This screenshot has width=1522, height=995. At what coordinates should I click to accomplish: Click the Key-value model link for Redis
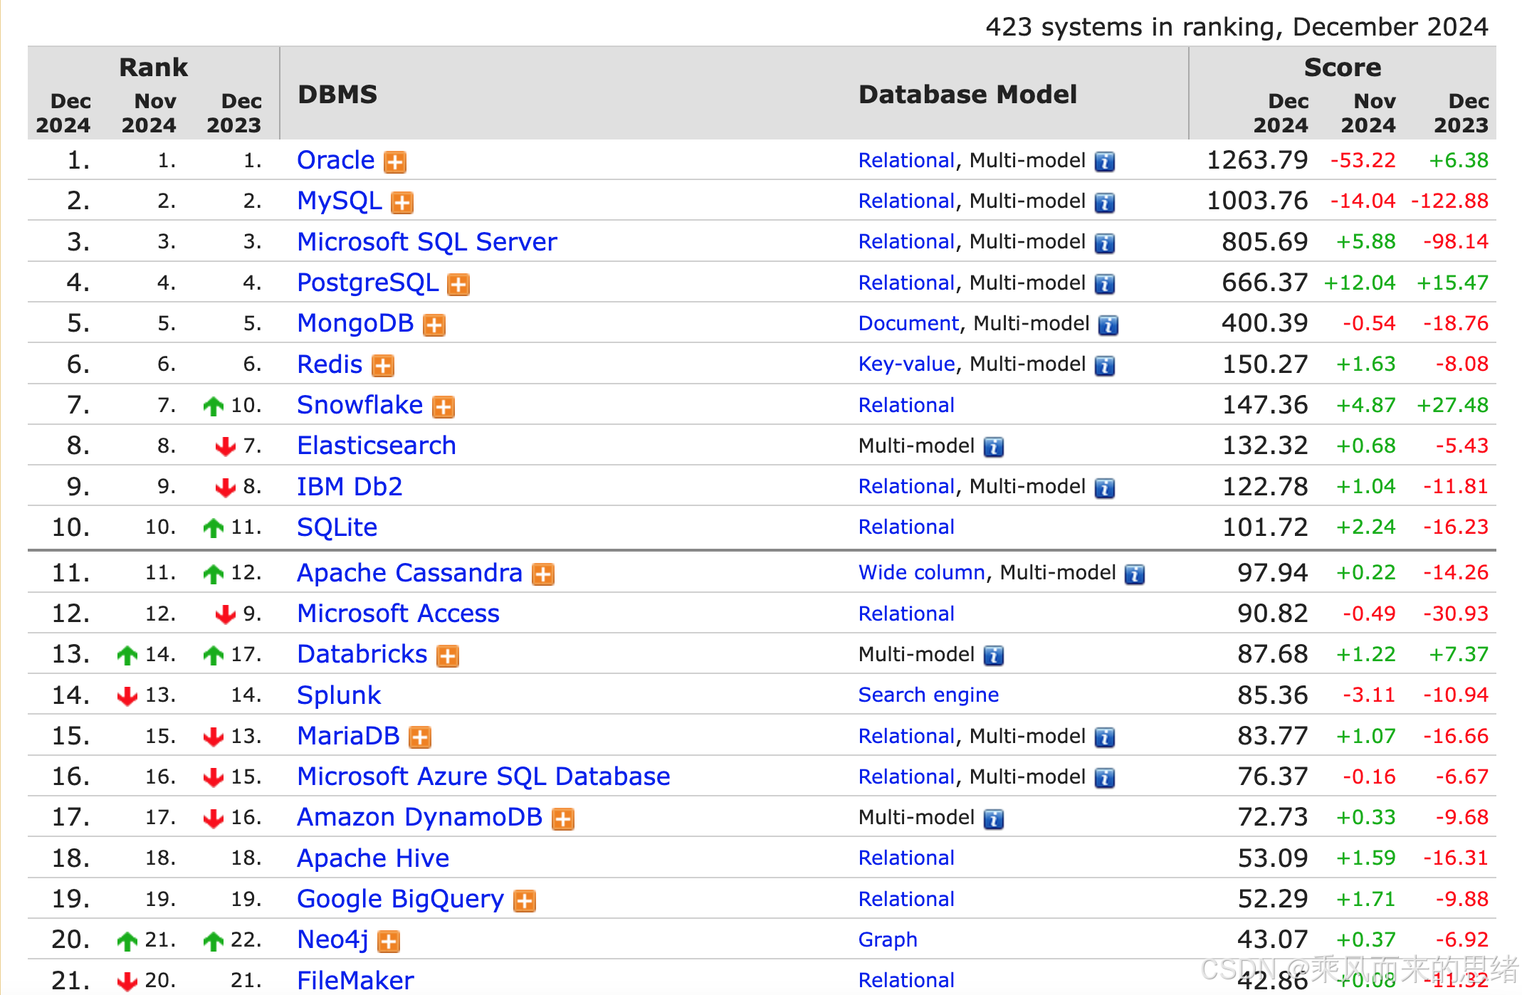pos(907,364)
